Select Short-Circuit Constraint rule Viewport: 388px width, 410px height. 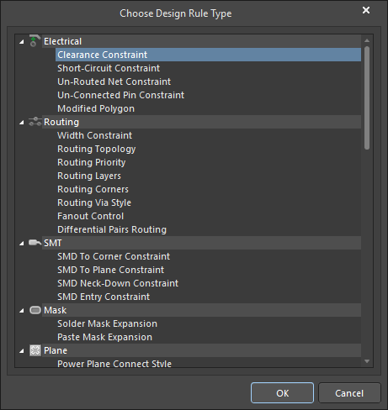(x=109, y=68)
